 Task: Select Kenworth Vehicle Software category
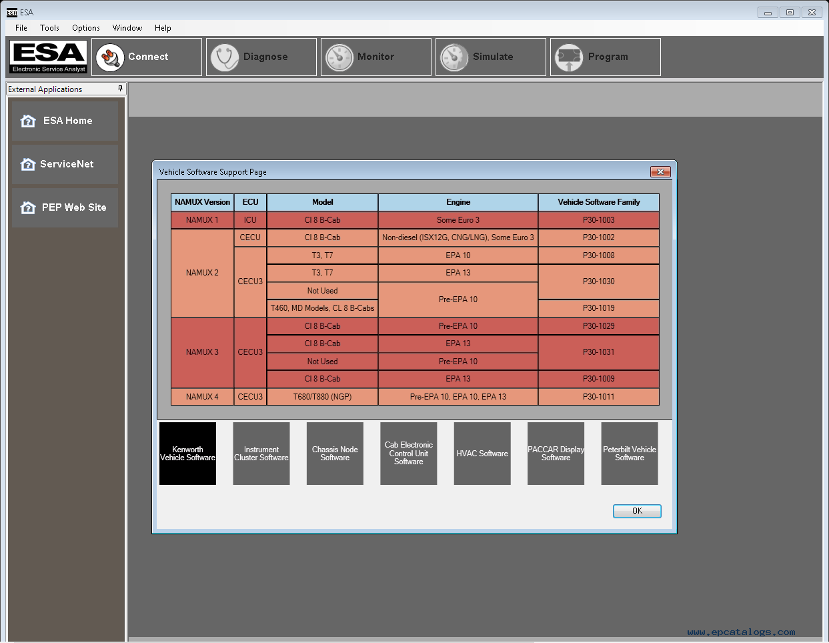tap(187, 454)
